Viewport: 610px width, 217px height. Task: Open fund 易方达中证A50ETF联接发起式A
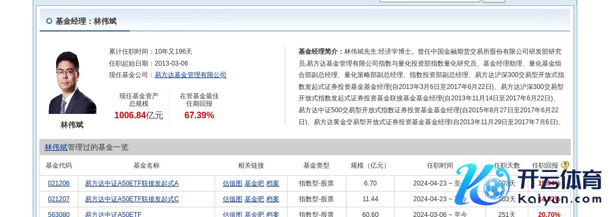pyautogui.click(x=132, y=183)
